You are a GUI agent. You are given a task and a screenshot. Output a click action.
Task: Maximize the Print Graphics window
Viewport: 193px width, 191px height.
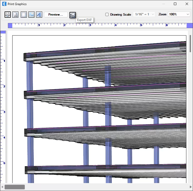(175, 4)
